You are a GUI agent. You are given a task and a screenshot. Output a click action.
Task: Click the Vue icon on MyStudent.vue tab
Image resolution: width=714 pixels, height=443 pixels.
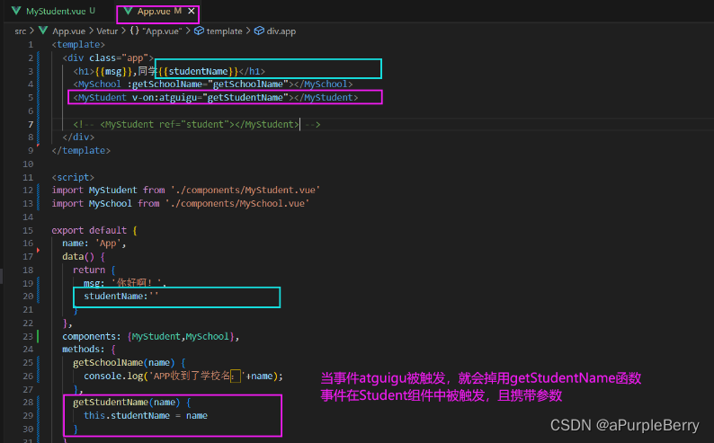tap(16, 11)
